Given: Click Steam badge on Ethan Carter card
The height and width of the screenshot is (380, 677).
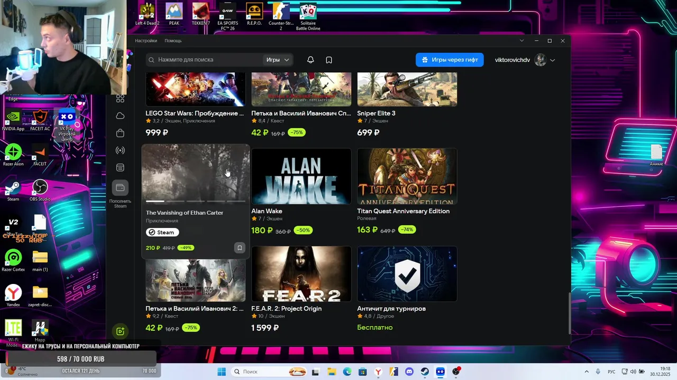Looking at the screenshot, I should tap(163, 232).
